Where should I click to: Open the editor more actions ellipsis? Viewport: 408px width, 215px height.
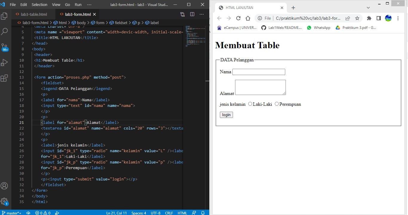point(202,14)
